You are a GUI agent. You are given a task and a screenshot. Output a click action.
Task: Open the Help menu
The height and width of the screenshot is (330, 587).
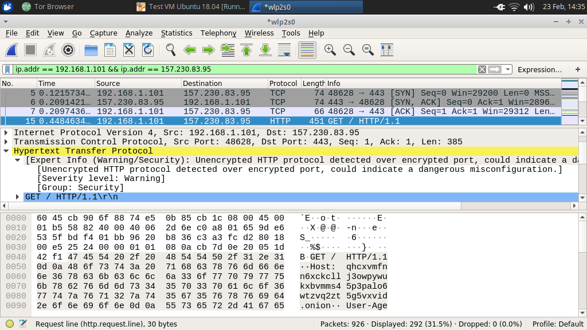(x=316, y=33)
